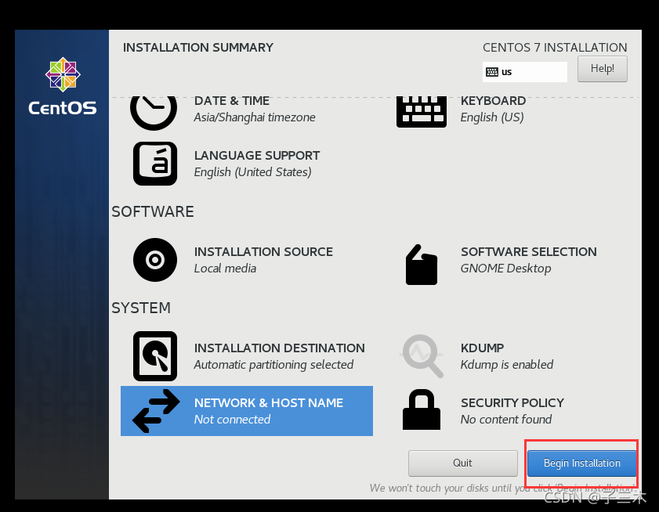Click Automatic partitioning selected text
Viewport: 659px width, 512px height.
pyautogui.click(x=273, y=365)
